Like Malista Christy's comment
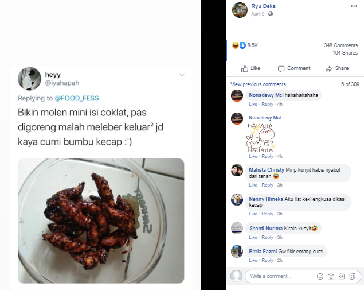The image size is (364, 290). pyautogui.click(x=253, y=185)
